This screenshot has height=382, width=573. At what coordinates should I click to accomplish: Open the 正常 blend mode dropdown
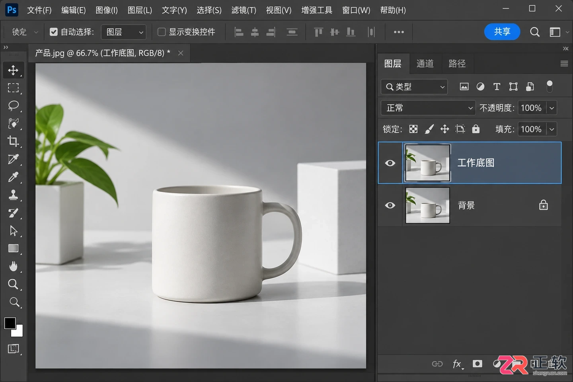pos(428,108)
